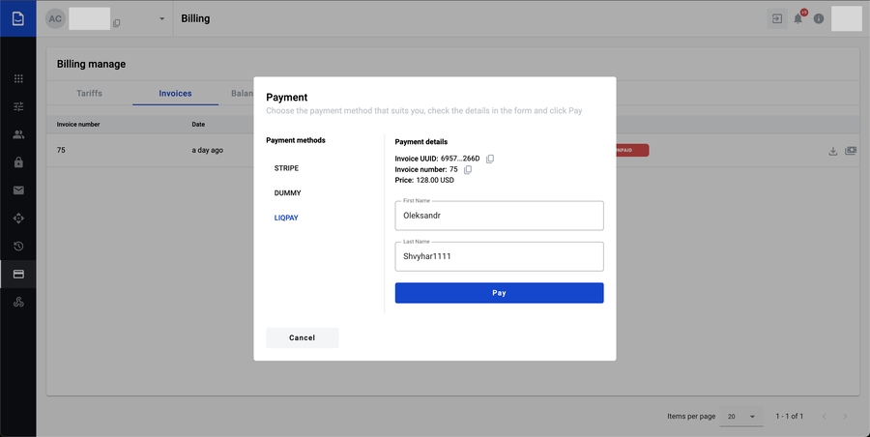Download invoice 75
This screenshot has height=437, width=870.
point(833,151)
